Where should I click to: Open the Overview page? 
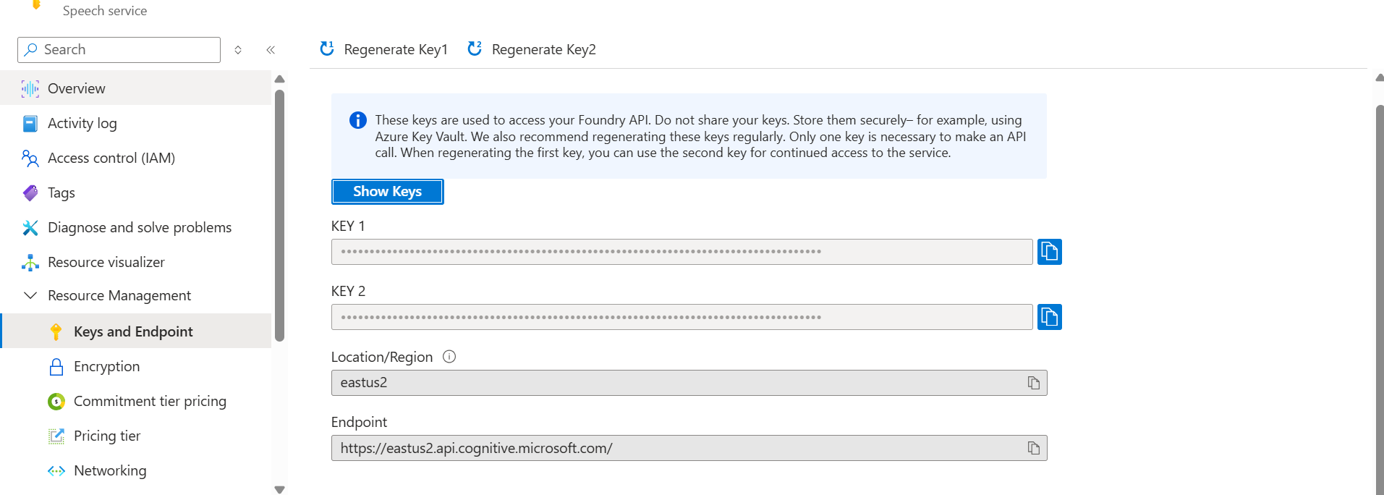pyautogui.click(x=76, y=88)
